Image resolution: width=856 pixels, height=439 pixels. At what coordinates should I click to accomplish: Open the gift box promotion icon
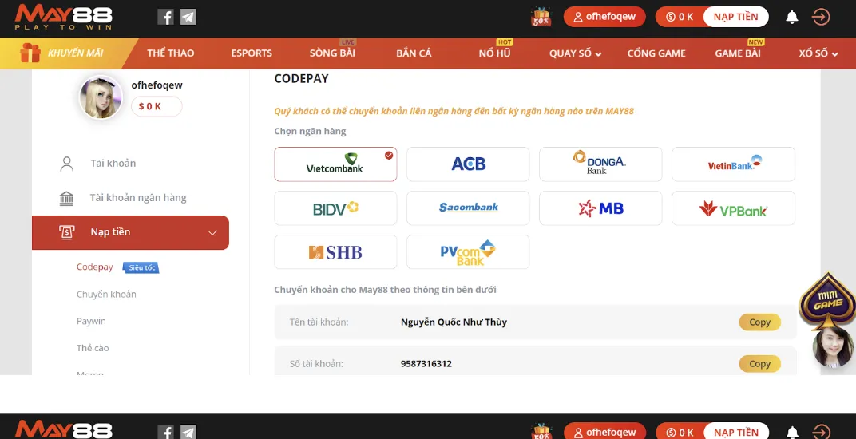pyautogui.click(x=542, y=17)
